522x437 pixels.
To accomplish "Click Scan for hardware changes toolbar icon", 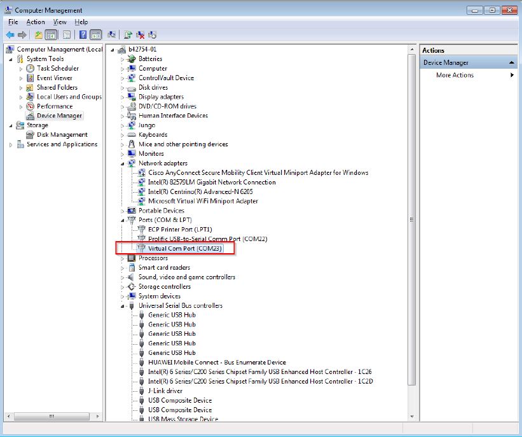I will click(112, 34).
